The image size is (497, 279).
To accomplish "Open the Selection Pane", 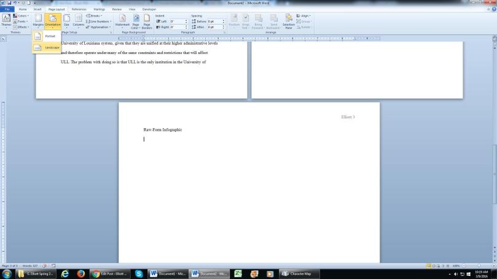I will point(288,21).
